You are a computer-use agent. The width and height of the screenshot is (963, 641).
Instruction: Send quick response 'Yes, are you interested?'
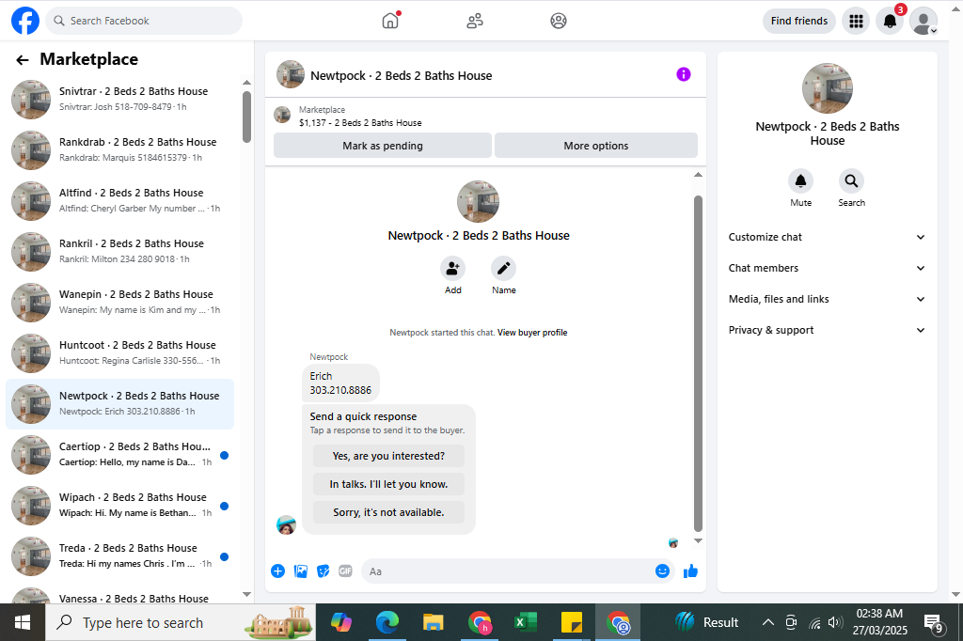(388, 456)
